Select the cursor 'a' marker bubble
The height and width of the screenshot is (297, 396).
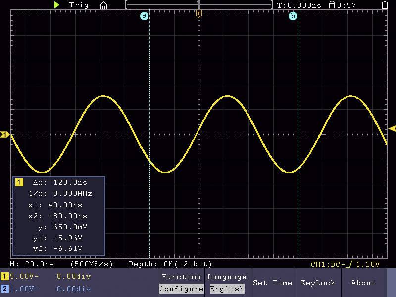point(144,15)
